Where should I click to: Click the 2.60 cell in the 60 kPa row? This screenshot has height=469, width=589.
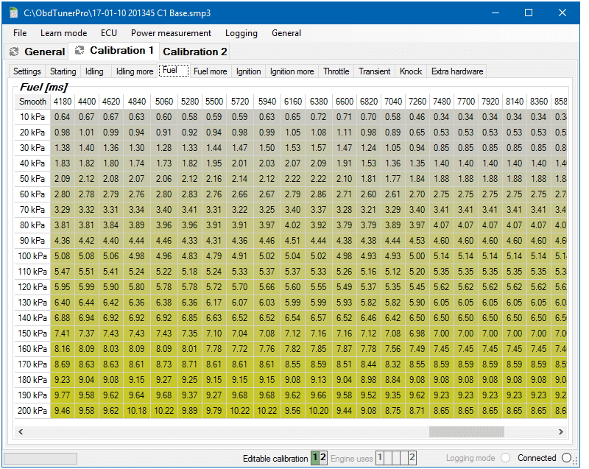(369, 194)
